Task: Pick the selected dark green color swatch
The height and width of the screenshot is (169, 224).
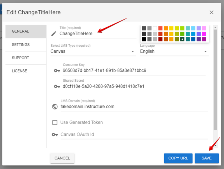Action: click(182, 39)
